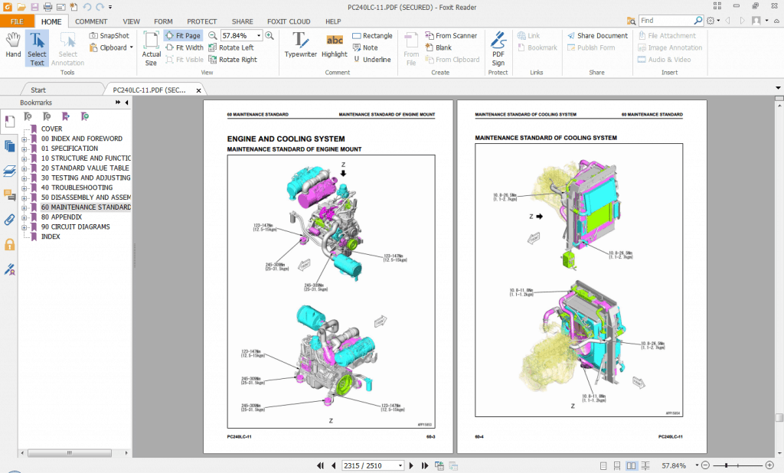784x473 pixels.
Task: Open the COVER bookmark
Action: (51, 129)
